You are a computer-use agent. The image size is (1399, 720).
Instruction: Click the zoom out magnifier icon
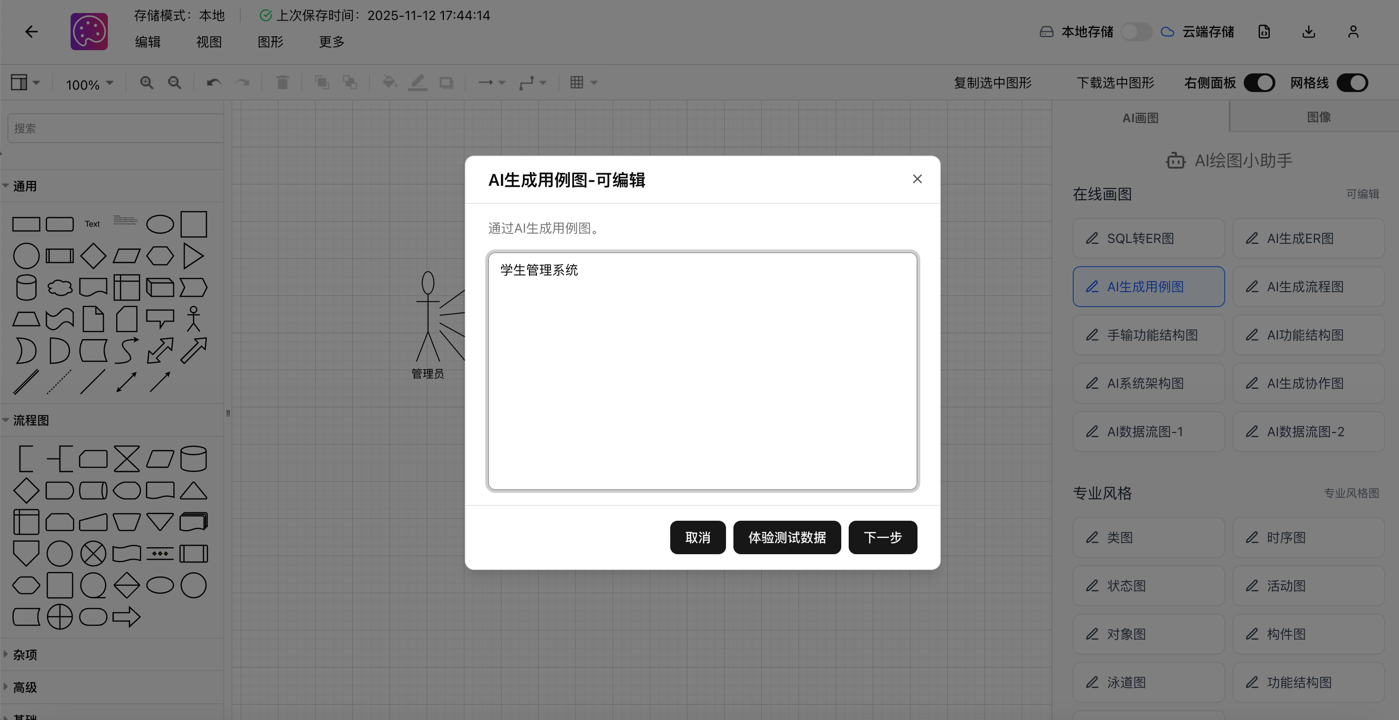[174, 83]
